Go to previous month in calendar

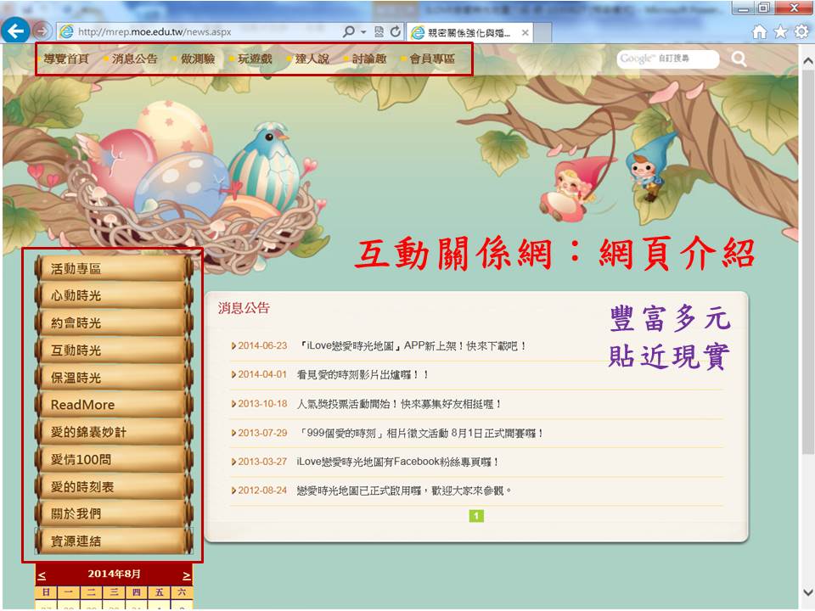coord(42,574)
